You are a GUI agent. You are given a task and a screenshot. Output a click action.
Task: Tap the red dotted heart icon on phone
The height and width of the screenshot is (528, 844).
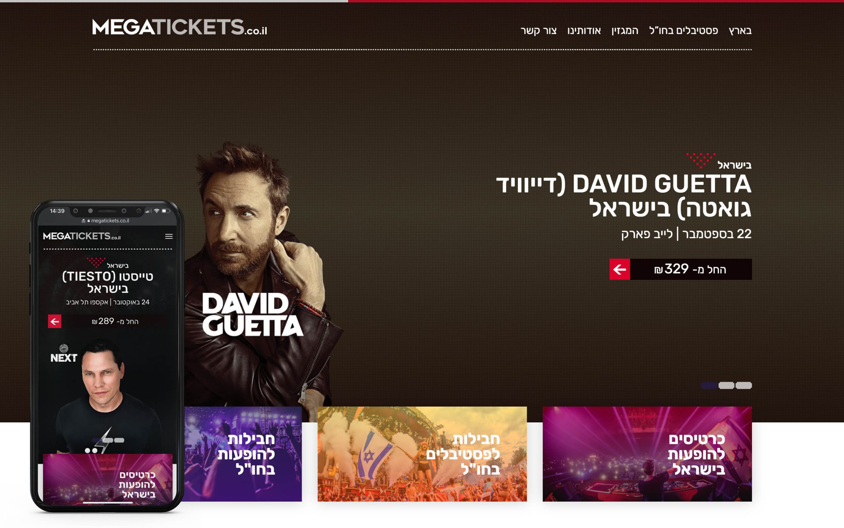96,262
